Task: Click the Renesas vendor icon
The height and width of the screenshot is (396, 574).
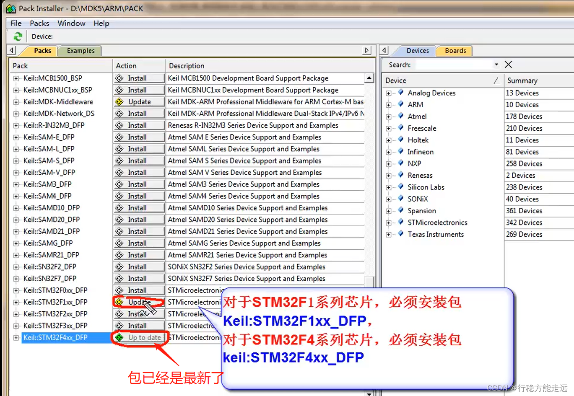Action: tap(401, 174)
